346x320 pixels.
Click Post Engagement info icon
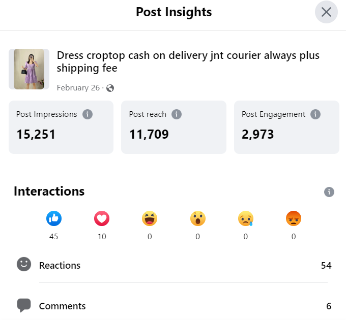[315, 114]
